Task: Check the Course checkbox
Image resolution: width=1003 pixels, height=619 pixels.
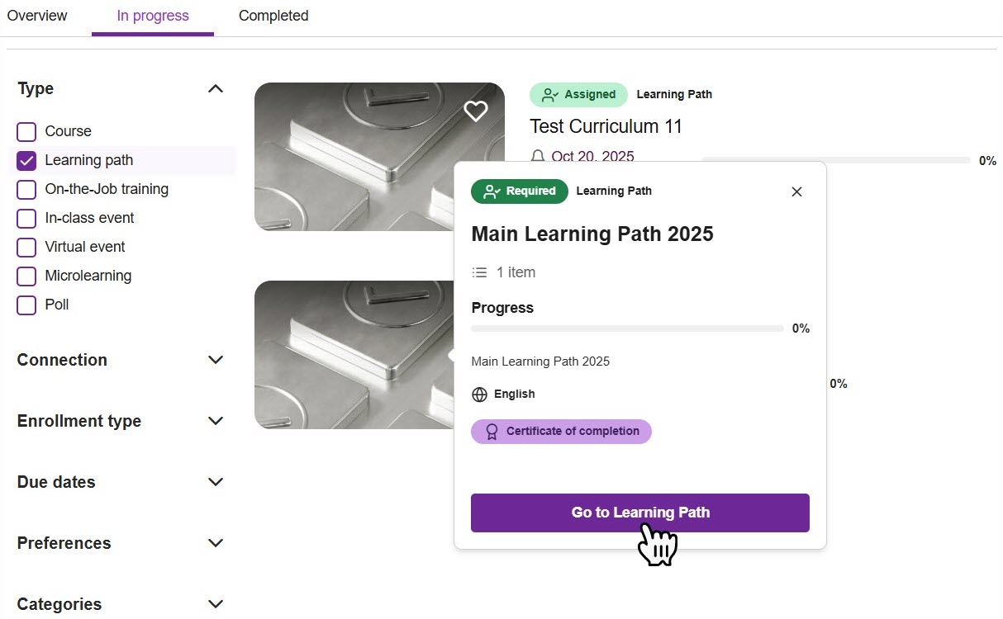Action: point(27,132)
